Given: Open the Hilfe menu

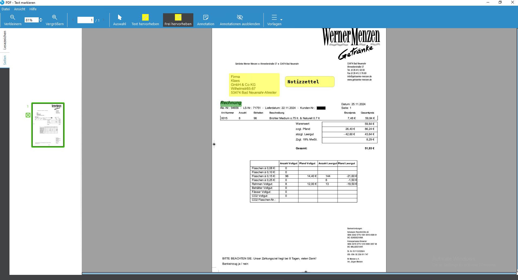Looking at the screenshot, I should pyautogui.click(x=33, y=9).
